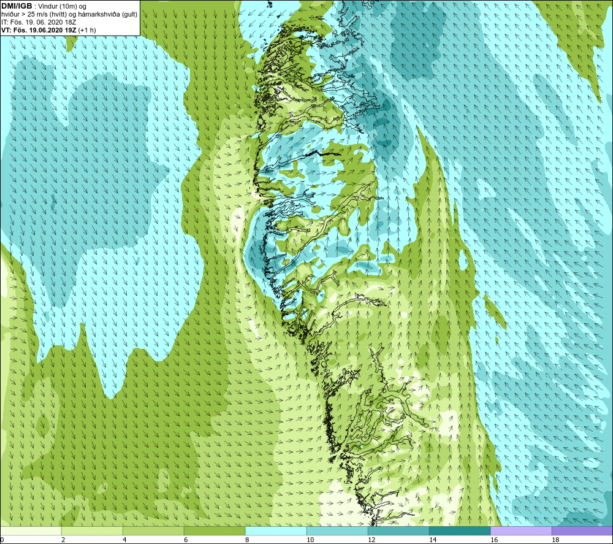Click the legend scale label 16
This screenshot has height=544, width=613.
(494, 540)
